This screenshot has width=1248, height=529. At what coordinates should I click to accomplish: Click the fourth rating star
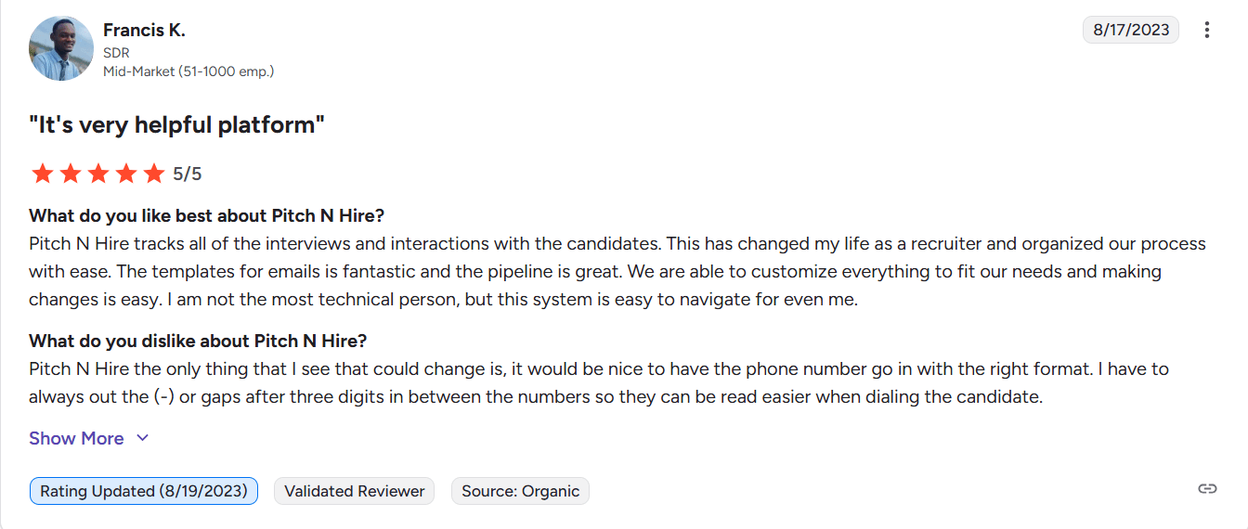click(x=125, y=174)
